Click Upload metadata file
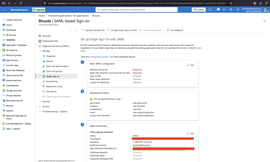Image resolution: width=270 pixels, height=162 pixels. pos(93,30)
